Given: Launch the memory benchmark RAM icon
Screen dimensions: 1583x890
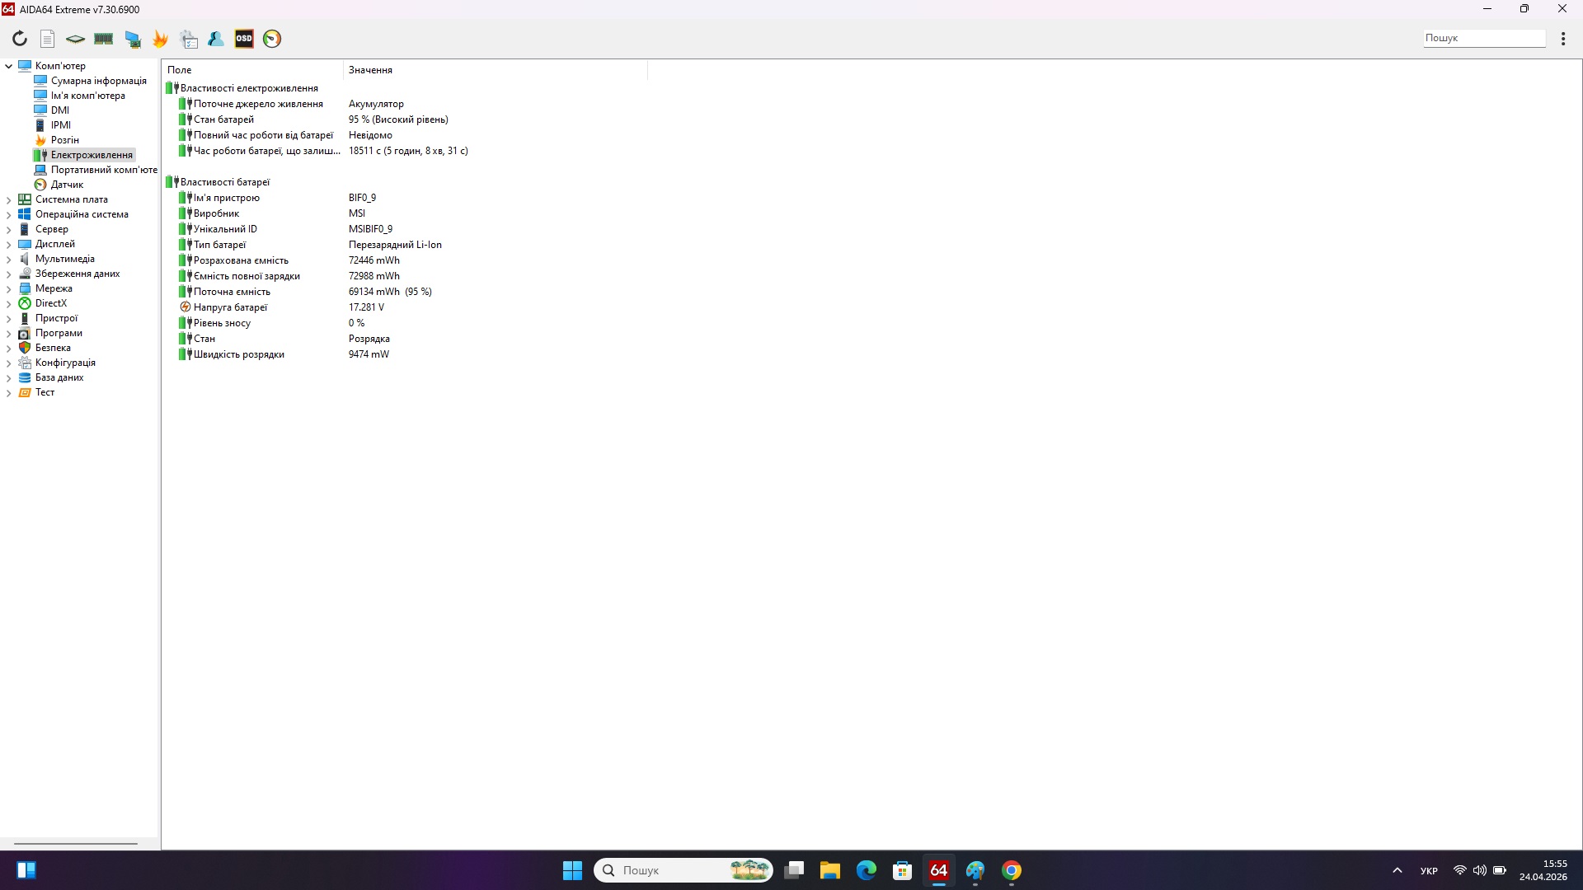Looking at the screenshot, I should tap(103, 38).
